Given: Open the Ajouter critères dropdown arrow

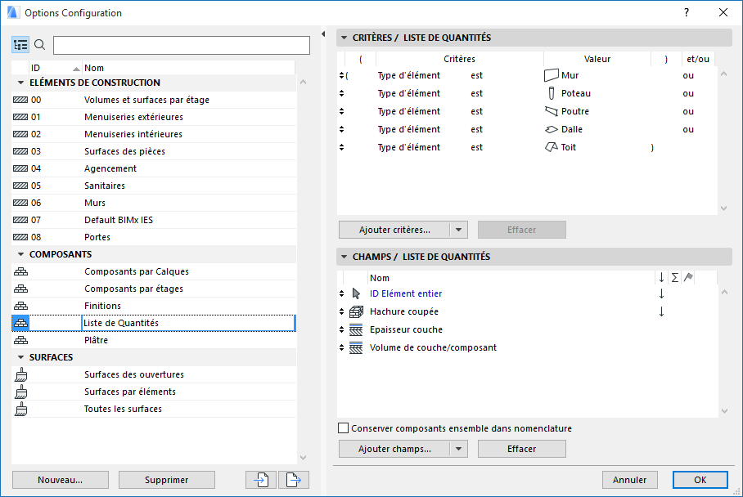Looking at the screenshot, I should tap(458, 230).
